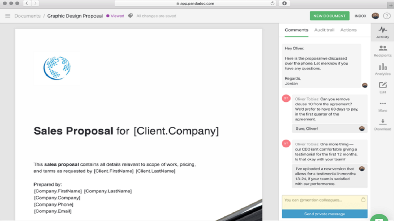The image size is (394, 221).
Task: Open the INBOX link
Action: (x=360, y=16)
